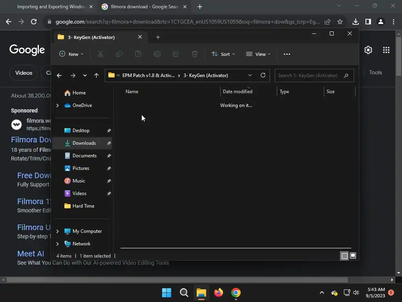
Task: Select the 3- KeyGen (Activator) Explorer tab
Action: click(100, 37)
